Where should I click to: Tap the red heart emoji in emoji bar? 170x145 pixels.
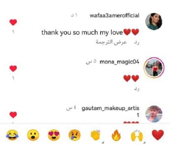pyautogui.click(x=158, y=135)
